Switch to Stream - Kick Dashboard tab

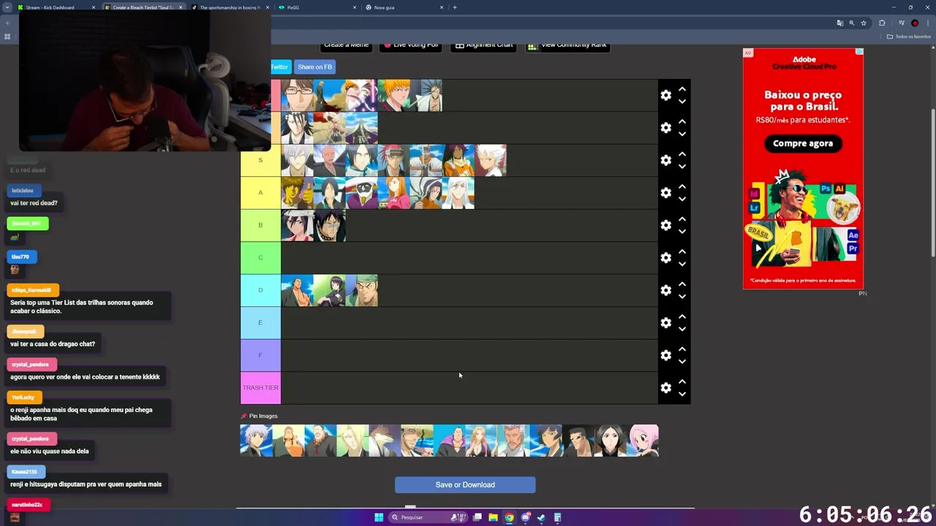56,7
